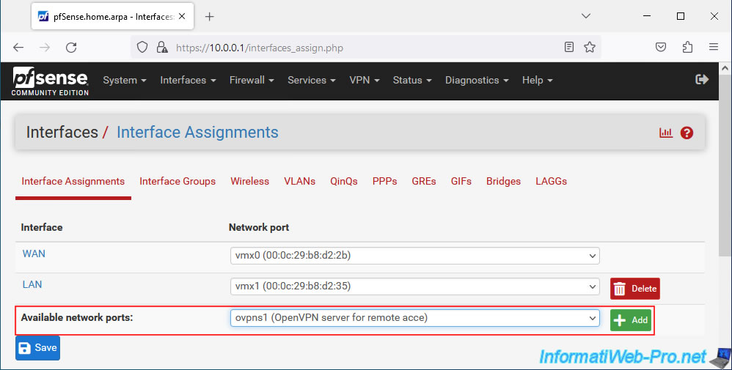Expand the Status menu

412,81
